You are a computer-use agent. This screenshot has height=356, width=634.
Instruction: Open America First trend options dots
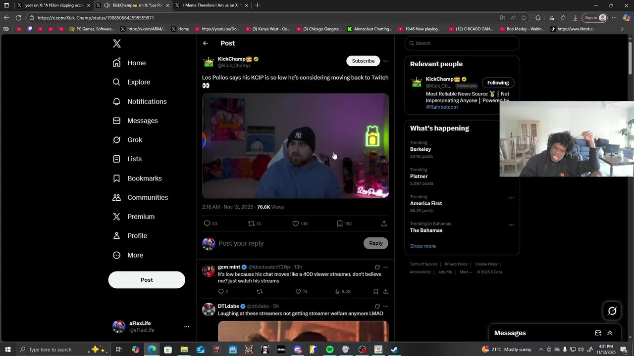click(x=511, y=198)
